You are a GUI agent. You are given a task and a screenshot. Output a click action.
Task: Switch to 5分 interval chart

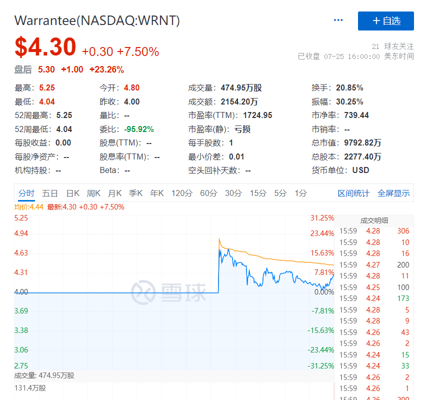[x=280, y=193]
